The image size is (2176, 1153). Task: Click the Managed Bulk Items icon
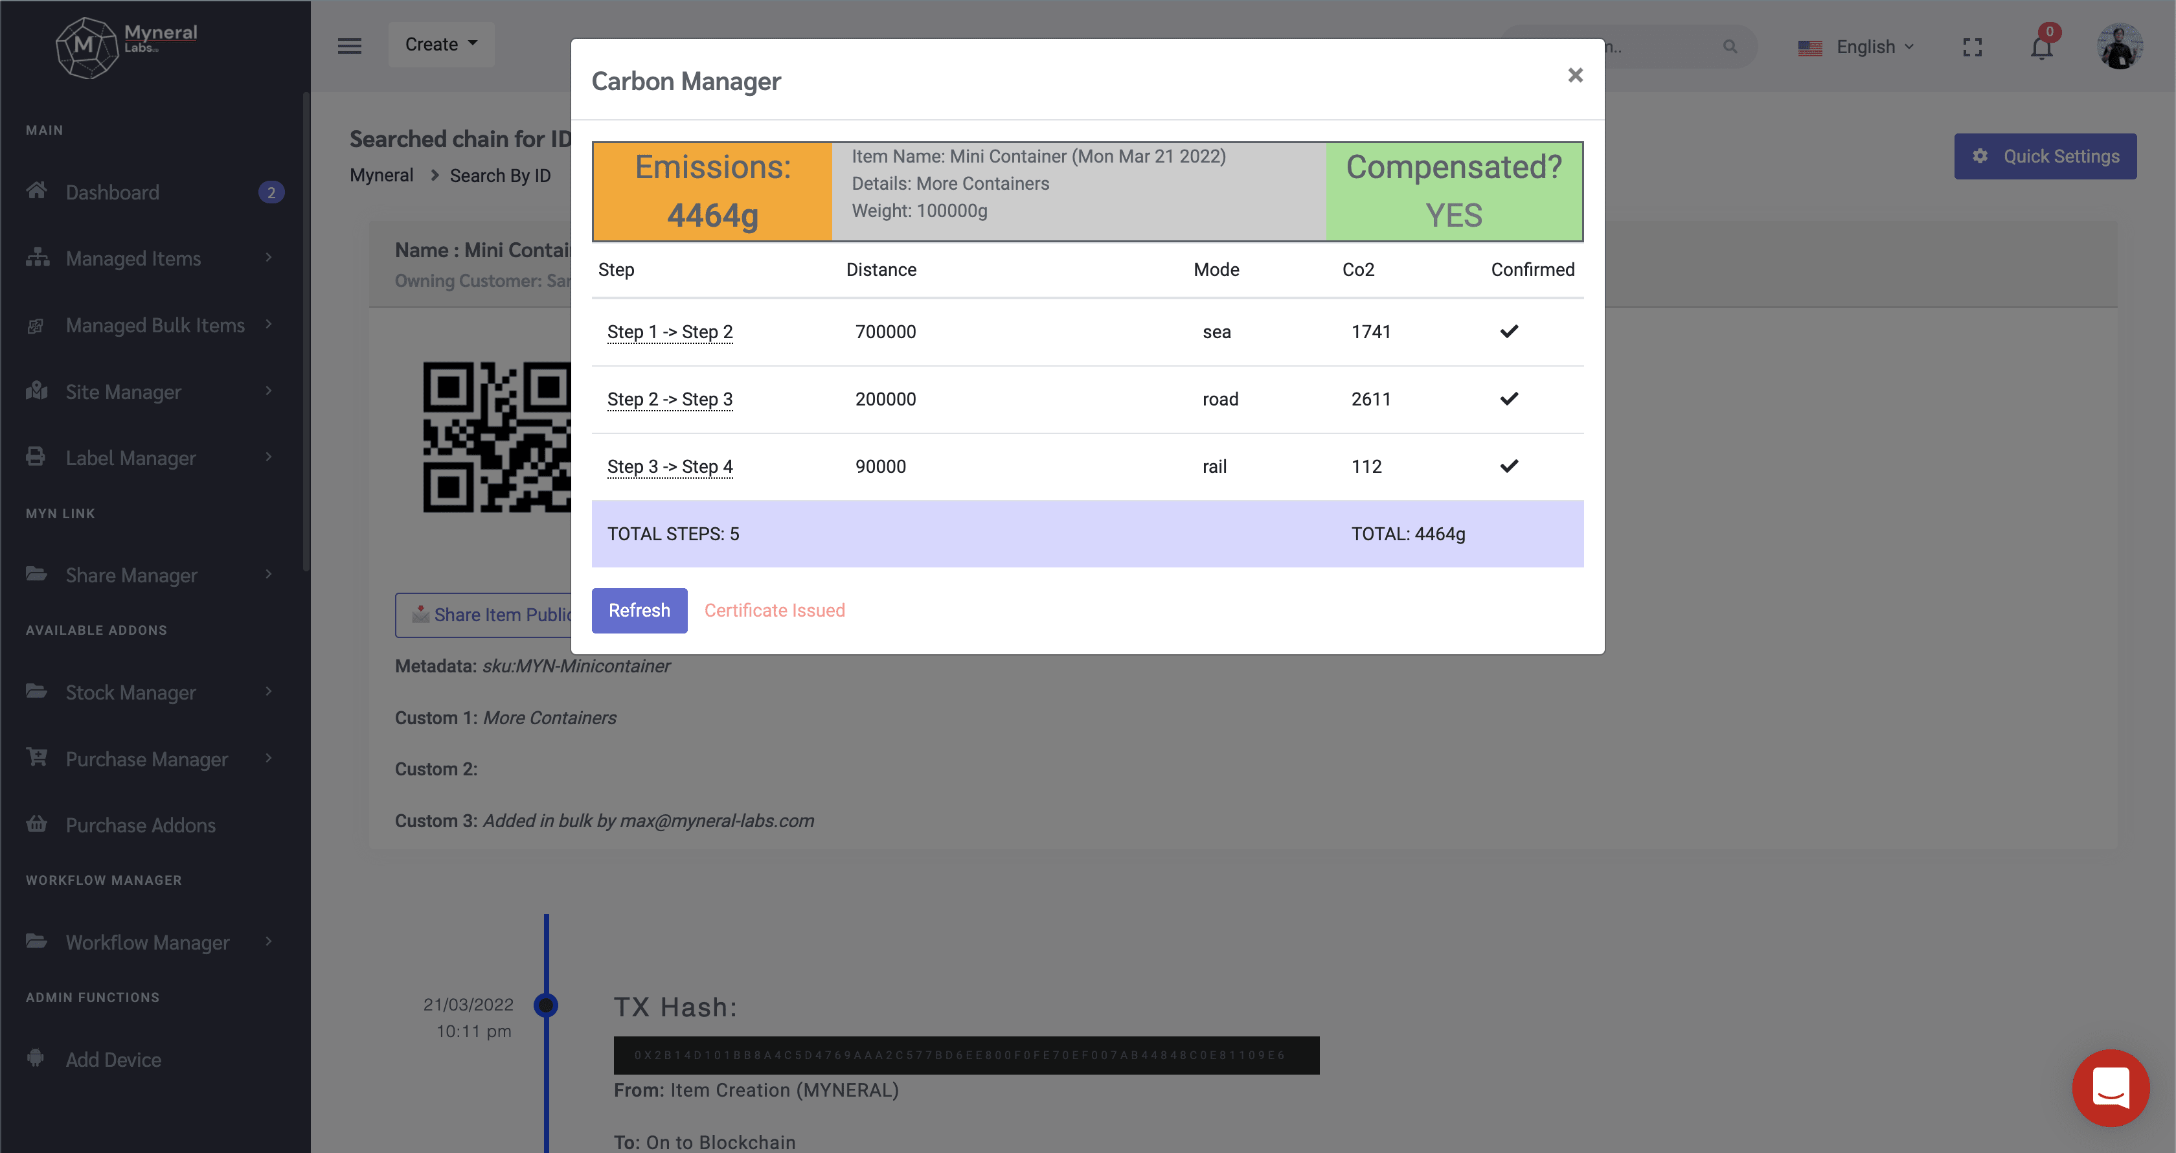tap(36, 325)
